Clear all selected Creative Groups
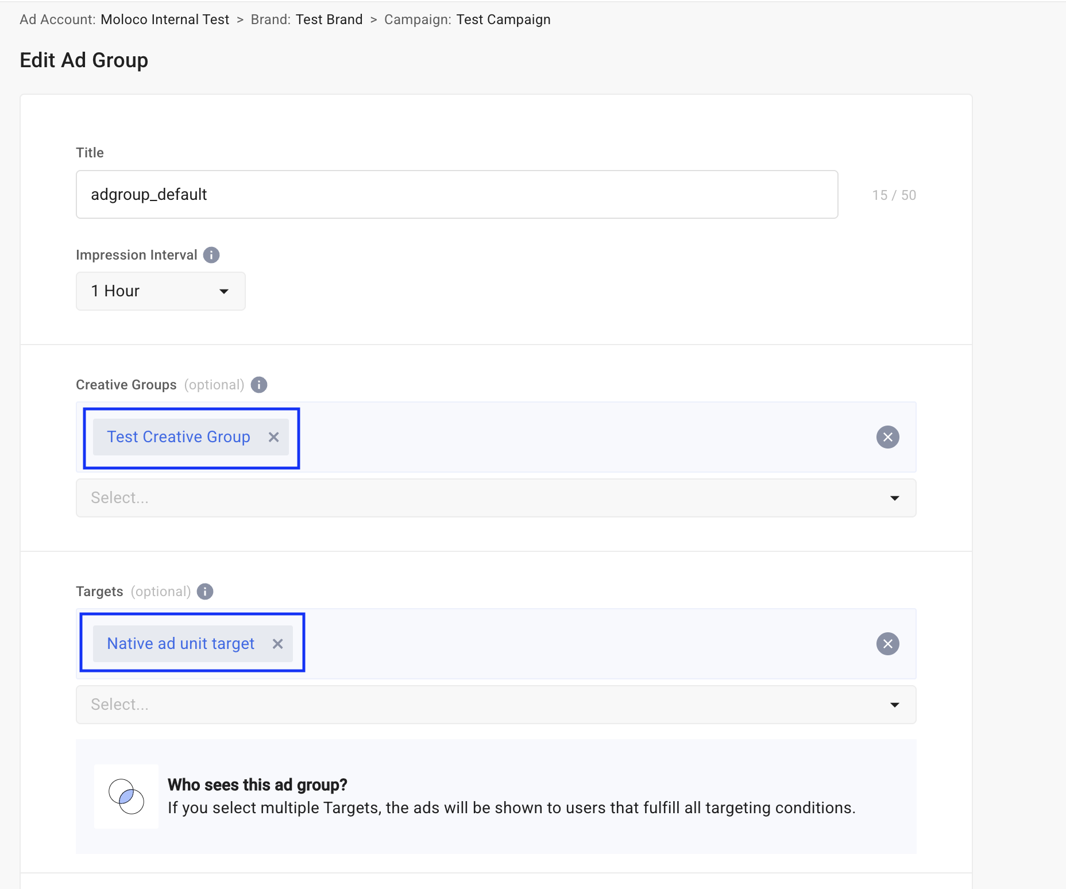The height and width of the screenshot is (889, 1066). (x=887, y=438)
